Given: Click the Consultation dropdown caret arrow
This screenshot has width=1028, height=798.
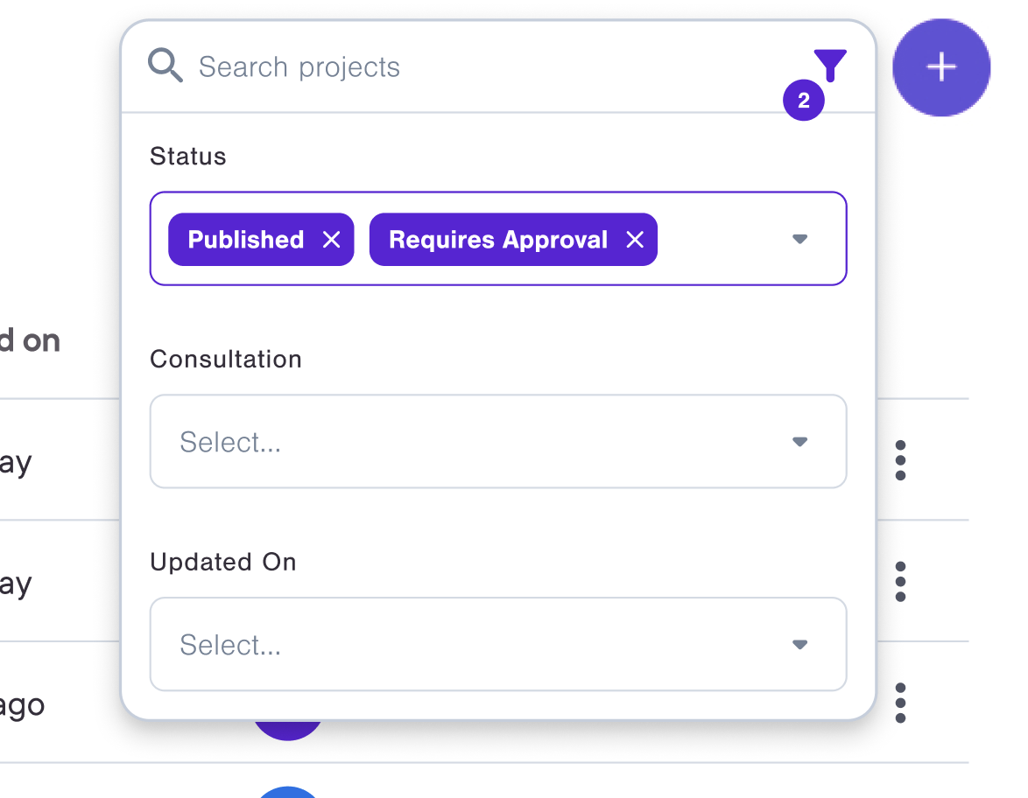Looking at the screenshot, I should pos(799,442).
